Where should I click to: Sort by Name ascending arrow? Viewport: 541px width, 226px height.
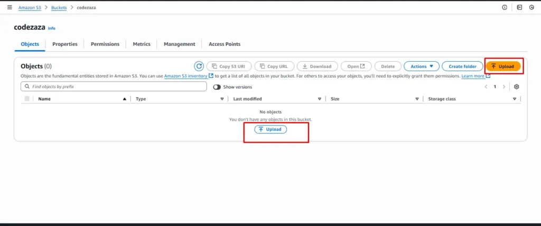coord(124,99)
